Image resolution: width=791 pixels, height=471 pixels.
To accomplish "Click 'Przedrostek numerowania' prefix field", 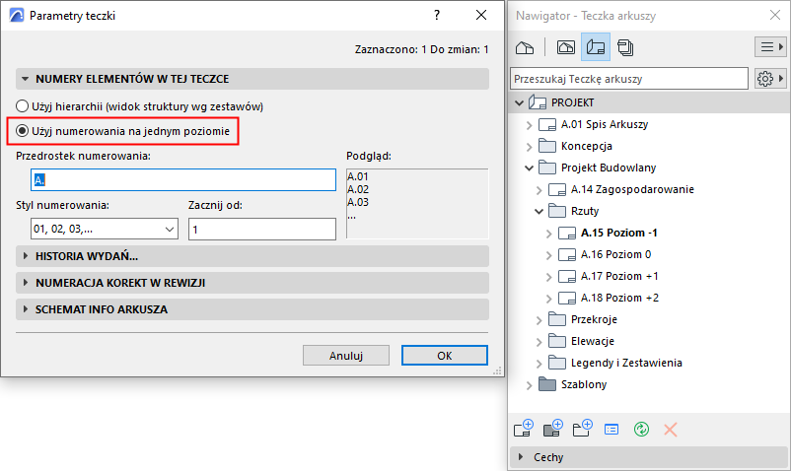I will [x=183, y=180].
